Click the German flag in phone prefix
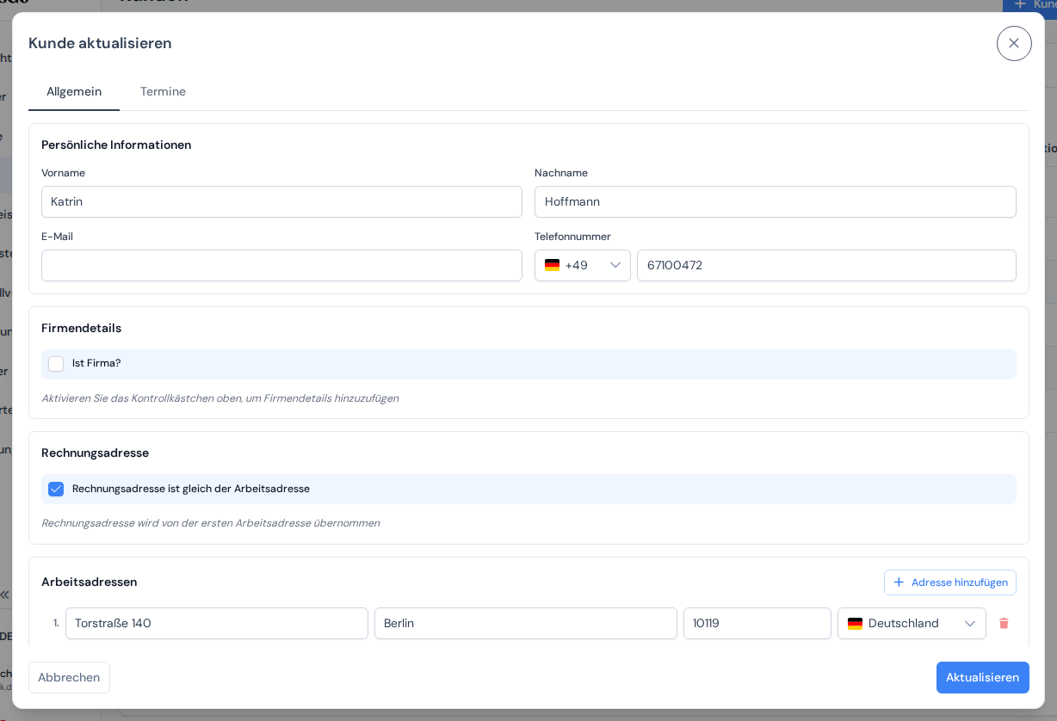The image size is (1057, 721). pos(552,265)
